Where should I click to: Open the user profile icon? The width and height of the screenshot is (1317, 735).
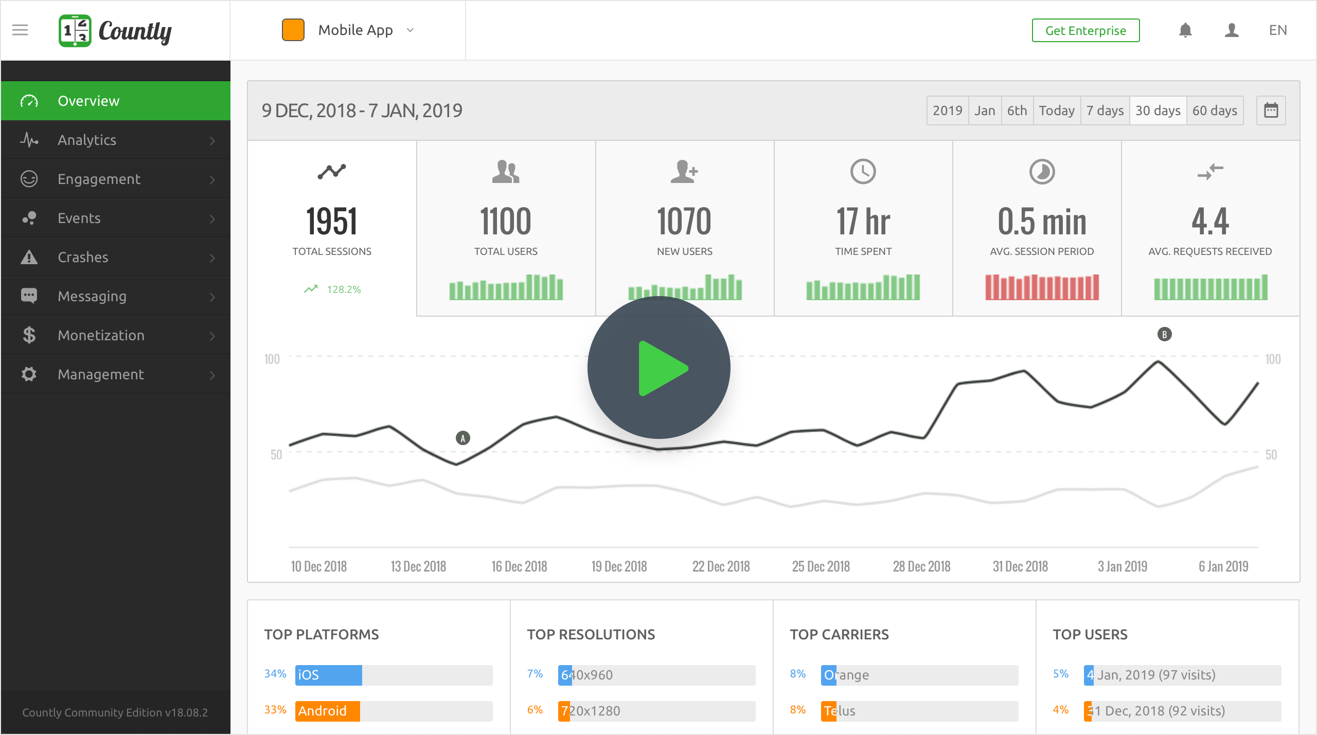pos(1232,30)
